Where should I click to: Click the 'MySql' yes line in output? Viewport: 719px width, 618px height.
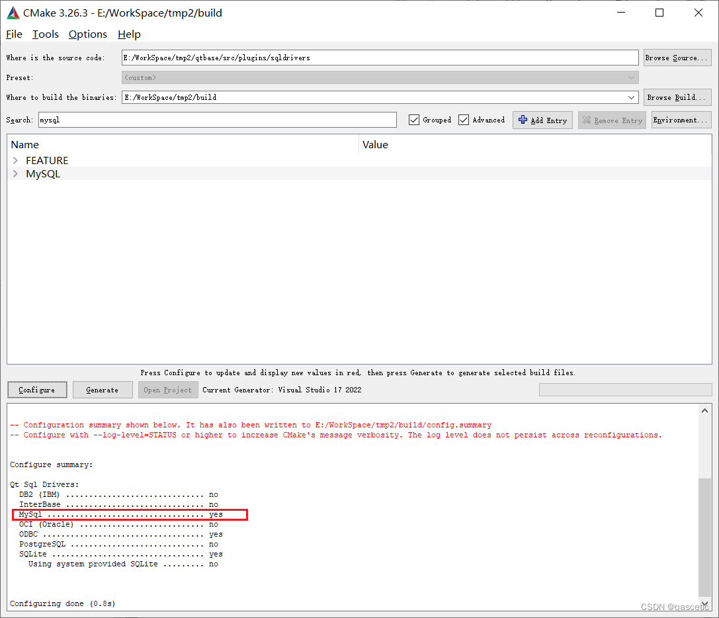120,514
